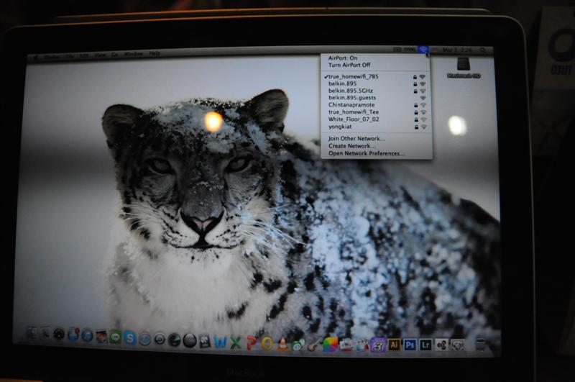
Task: Choose Create Network…
Action: tap(376, 146)
